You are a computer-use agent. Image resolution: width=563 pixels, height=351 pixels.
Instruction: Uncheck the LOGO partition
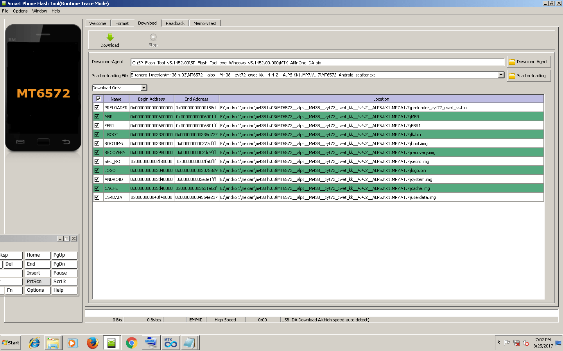(97, 170)
